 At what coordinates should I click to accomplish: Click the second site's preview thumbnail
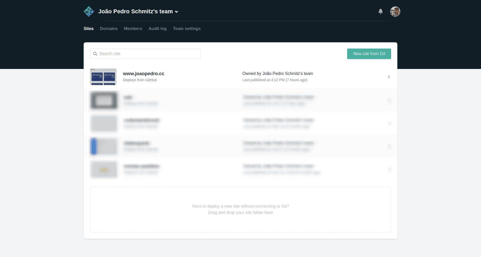pos(104,101)
